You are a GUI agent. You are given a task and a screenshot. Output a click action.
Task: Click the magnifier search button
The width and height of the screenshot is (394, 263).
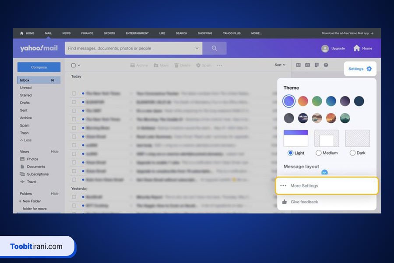tap(214, 48)
